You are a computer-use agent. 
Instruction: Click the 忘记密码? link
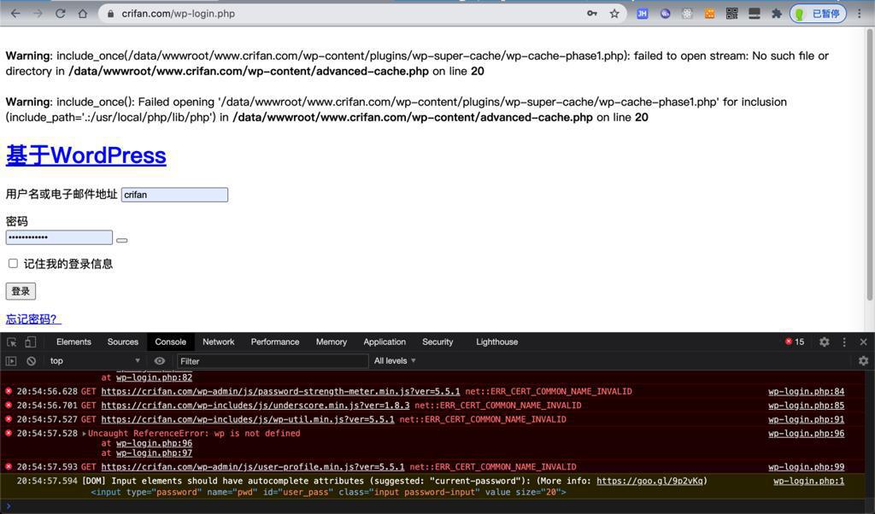[x=33, y=318]
